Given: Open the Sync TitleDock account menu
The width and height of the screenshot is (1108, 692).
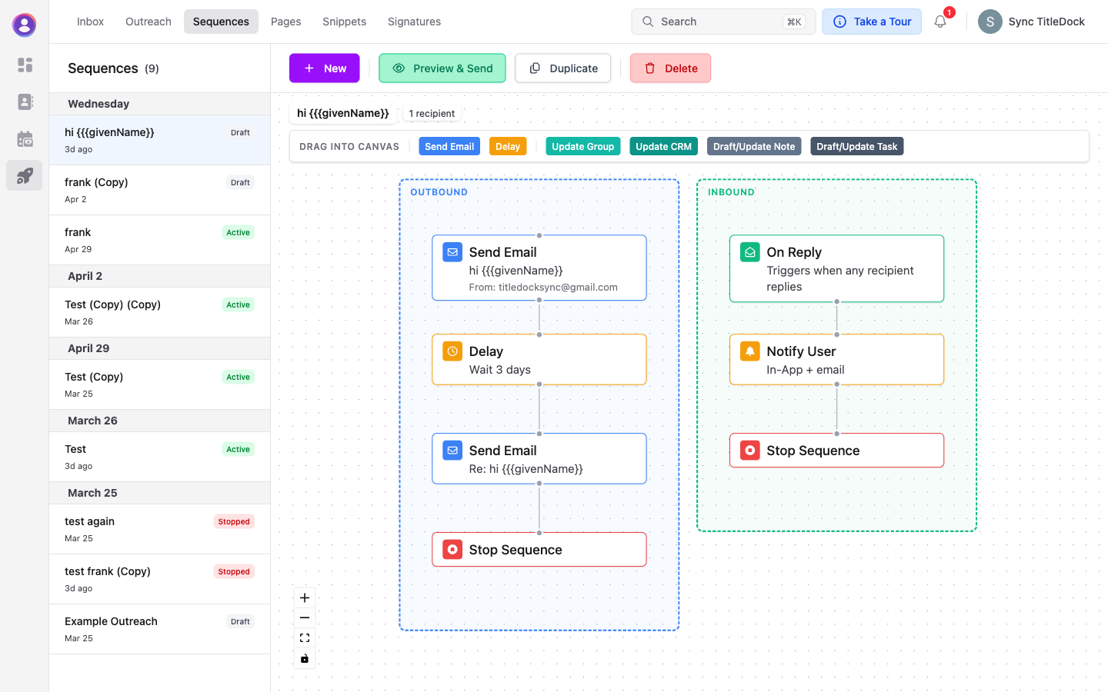Looking at the screenshot, I should (1031, 22).
